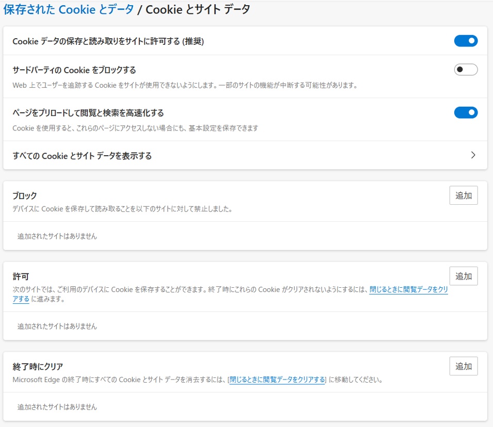Image resolution: width=493 pixels, height=427 pixels.
Task: Click 追加 button in ブロック section
Action: [464, 195]
